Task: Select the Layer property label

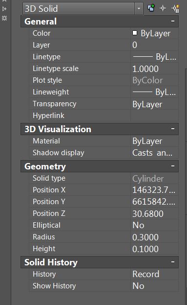Action: click(42, 45)
